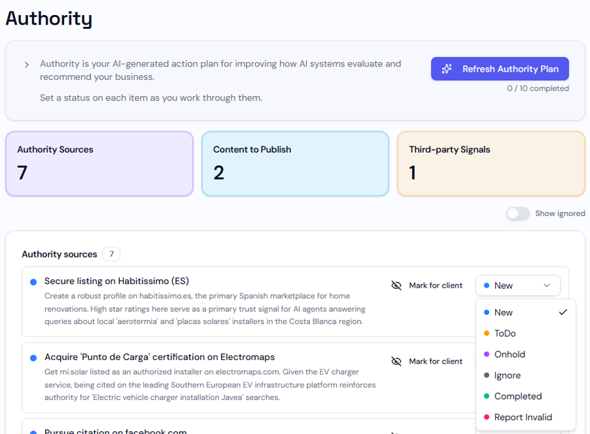Select ToDo in the status menu
590x434 pixels.
tap(525, 334)
